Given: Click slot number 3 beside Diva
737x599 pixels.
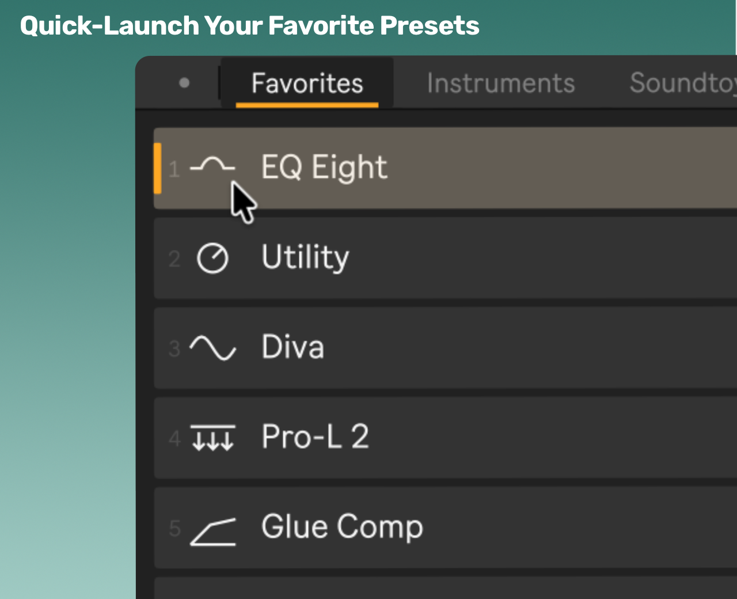Looking at the screenshot, I should pos(174,348).
